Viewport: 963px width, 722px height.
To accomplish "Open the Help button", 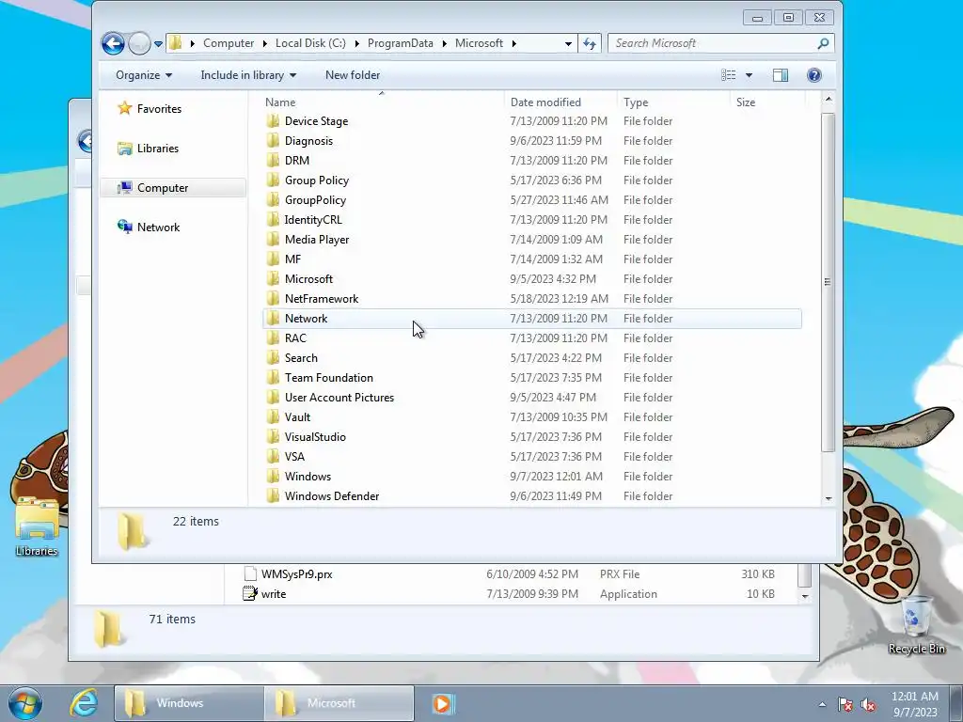I will coord(814,75).
